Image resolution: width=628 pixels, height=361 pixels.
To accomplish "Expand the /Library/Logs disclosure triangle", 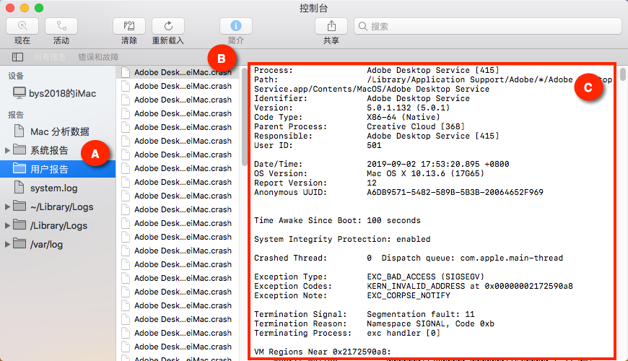I will pos(6,225).
